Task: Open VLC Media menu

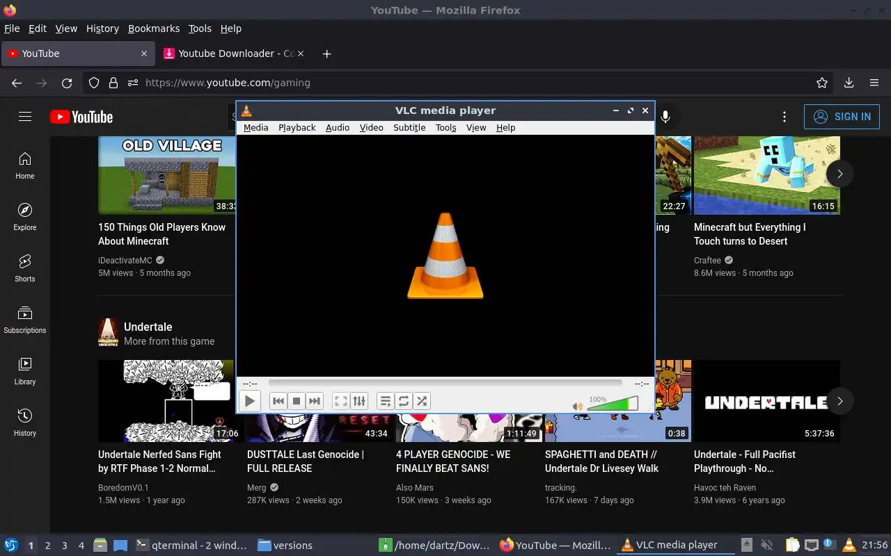Action: [255, 128]
